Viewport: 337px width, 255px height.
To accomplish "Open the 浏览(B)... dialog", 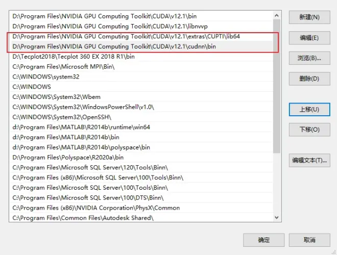I will pos(309,58).
